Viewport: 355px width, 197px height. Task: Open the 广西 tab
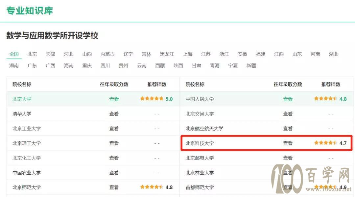[x=50, y=66]
